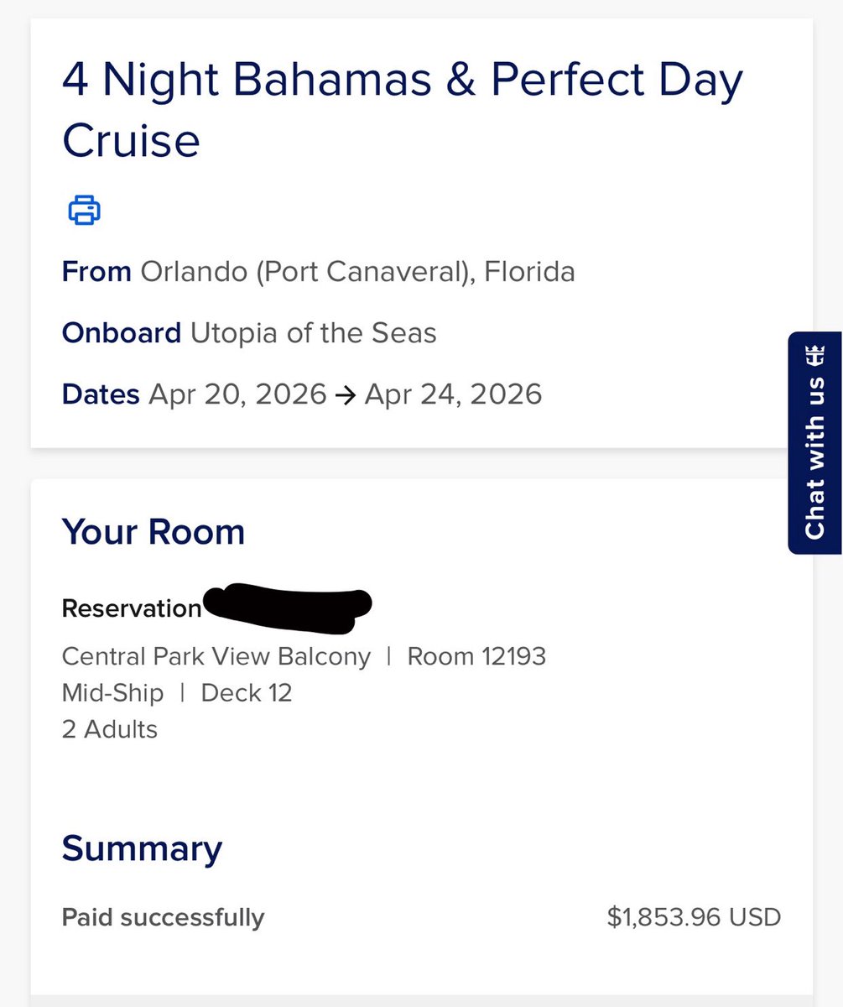The height and width of the screenshot is (1007, 843).
Task: Click the Your Room section heading
Action: pos(154,532)
